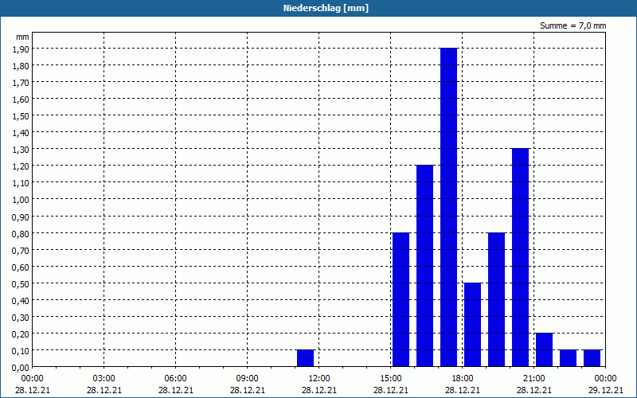Click the Niederschlag [mm] title bar
Viewport: 637px width, 398px height.
[x=318, y=8]
